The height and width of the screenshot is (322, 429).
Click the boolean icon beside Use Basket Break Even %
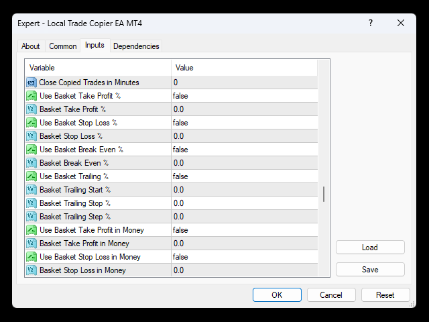(x=32, y=150)
